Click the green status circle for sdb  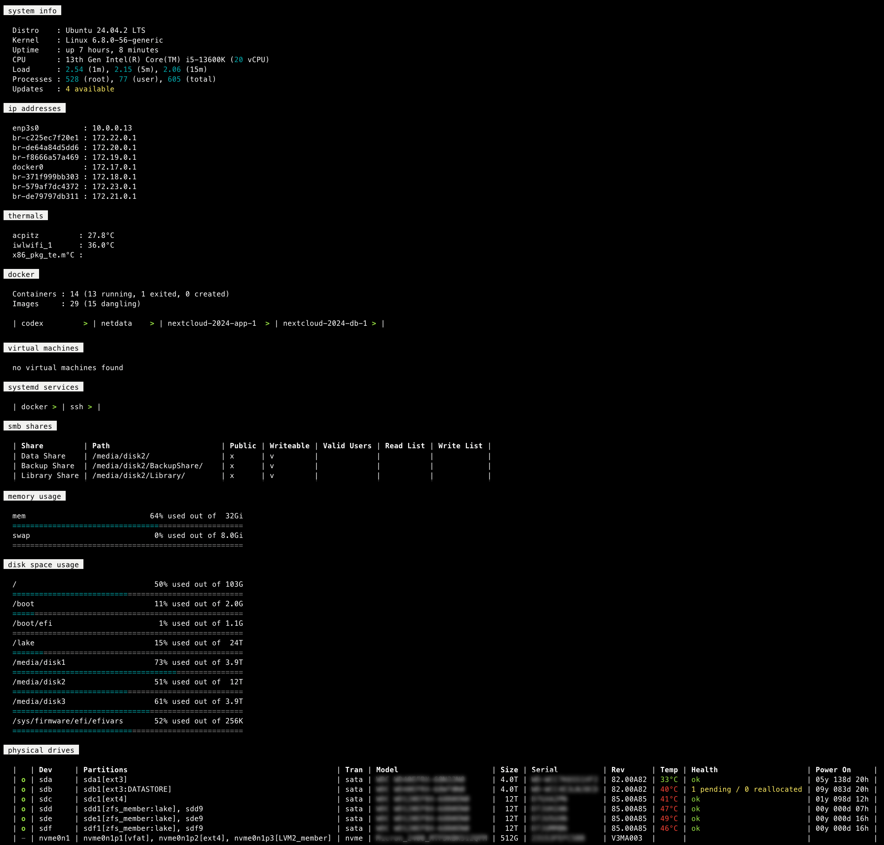click(24, 790)
